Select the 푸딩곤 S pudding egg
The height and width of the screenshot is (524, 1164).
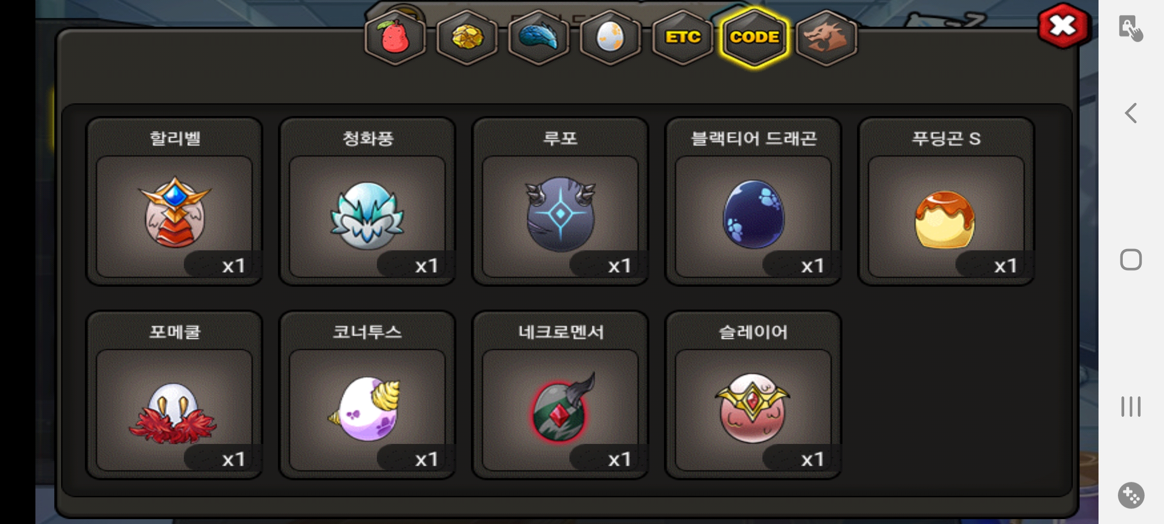[x=946, y=201]
